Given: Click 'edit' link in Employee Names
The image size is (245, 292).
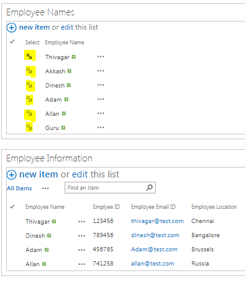Looking at the screenshot, I should pyautogui.click(x=67, y=27).
